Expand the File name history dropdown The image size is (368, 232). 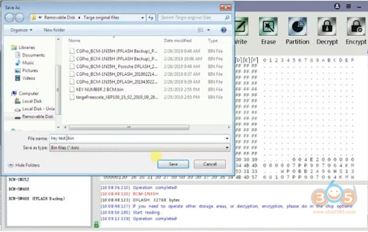(227, 138)
